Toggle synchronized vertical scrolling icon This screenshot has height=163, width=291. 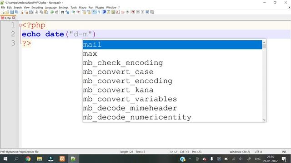84,12
